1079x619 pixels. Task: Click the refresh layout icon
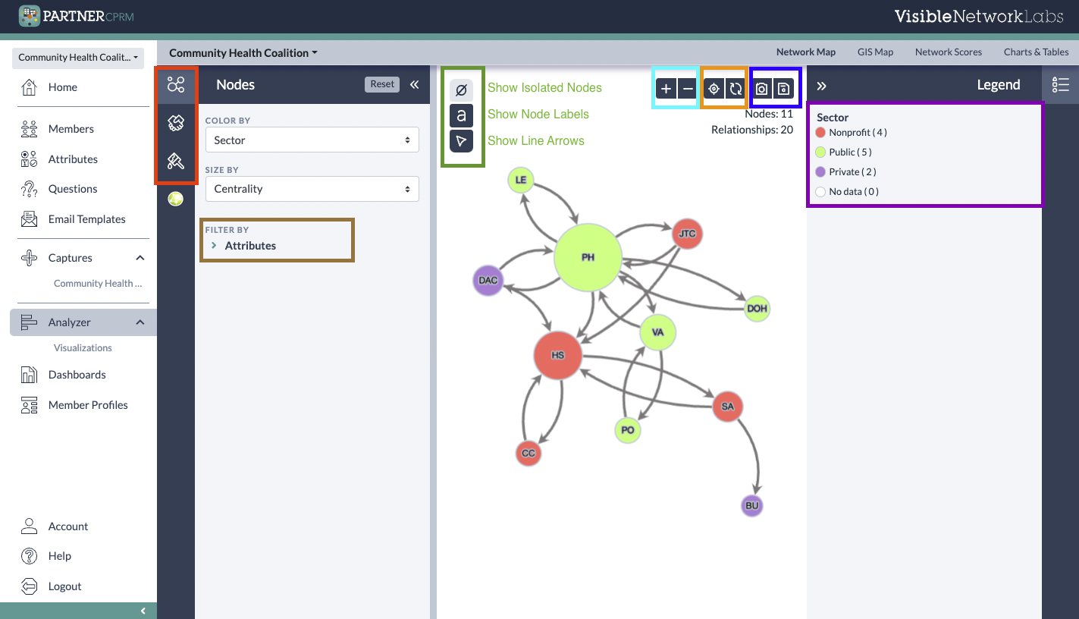click(734, 88)
